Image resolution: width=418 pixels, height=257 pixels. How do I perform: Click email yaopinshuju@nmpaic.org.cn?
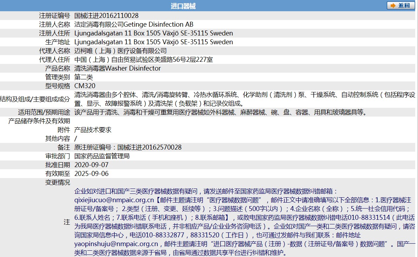(x=116, y=244)
